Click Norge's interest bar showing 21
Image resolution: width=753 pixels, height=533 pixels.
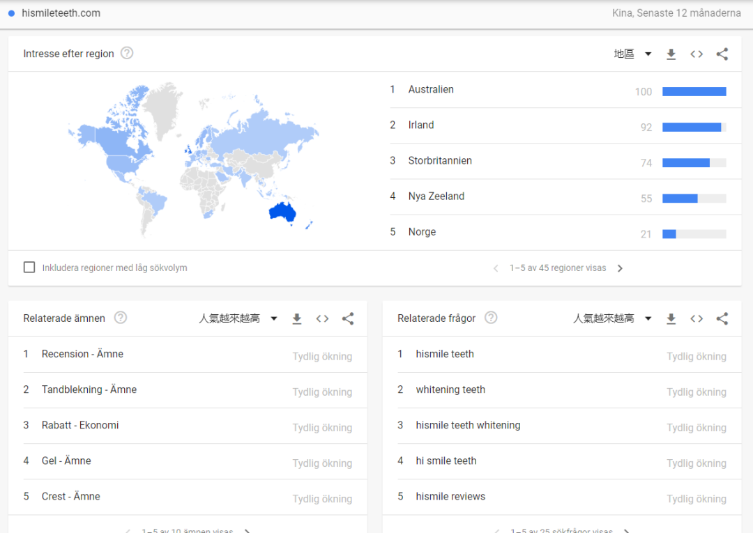694,234
